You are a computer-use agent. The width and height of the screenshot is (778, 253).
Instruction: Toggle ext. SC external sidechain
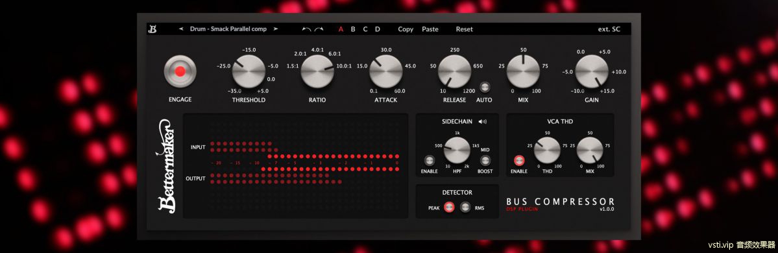coord(609,29)
